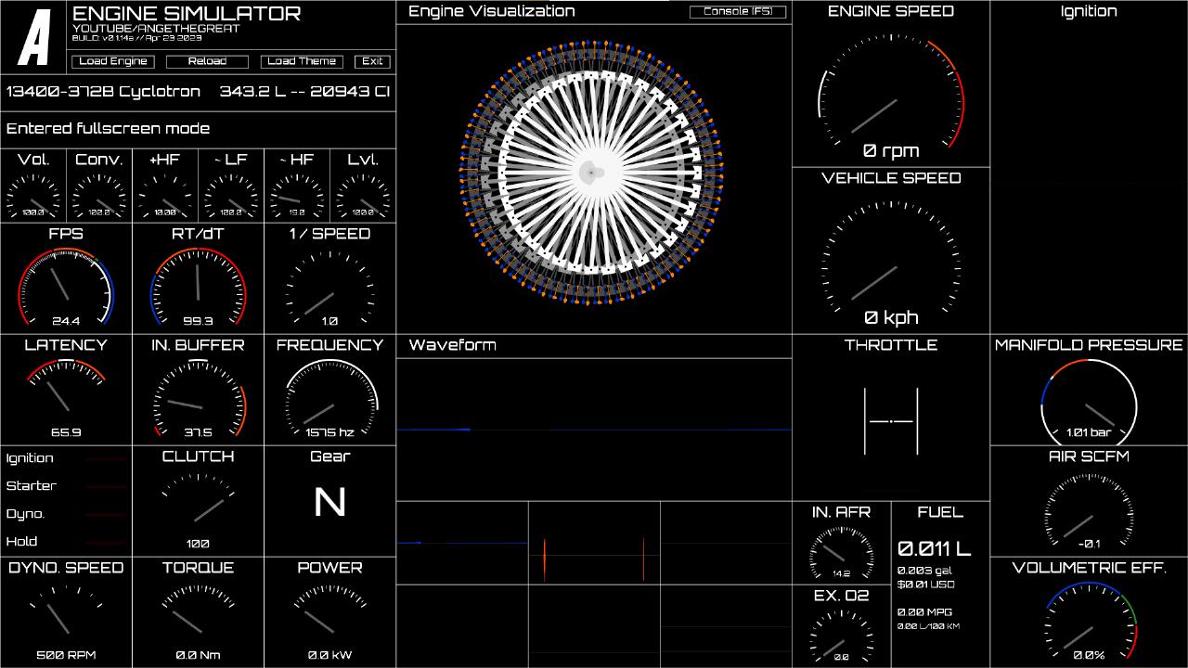This screenshot has width=1188, height=668.
Task: Click the Conv. audio gauge
Action: (99, 197)
